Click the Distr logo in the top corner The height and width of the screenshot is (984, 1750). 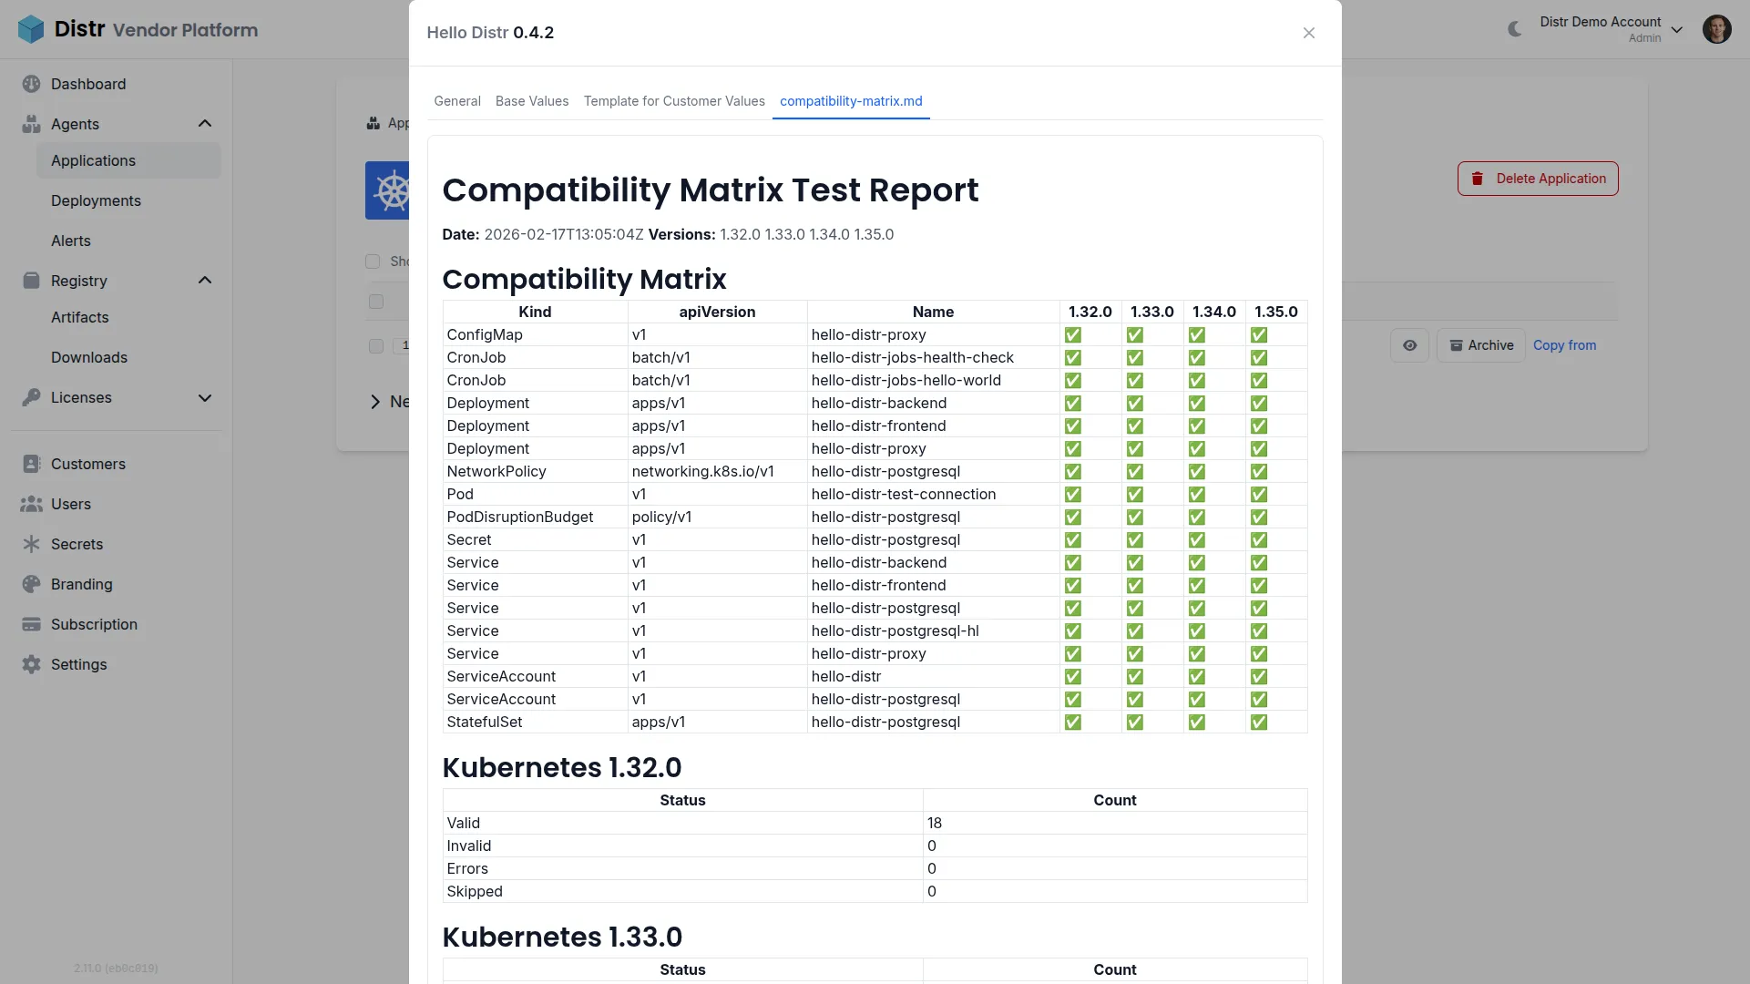31,29
